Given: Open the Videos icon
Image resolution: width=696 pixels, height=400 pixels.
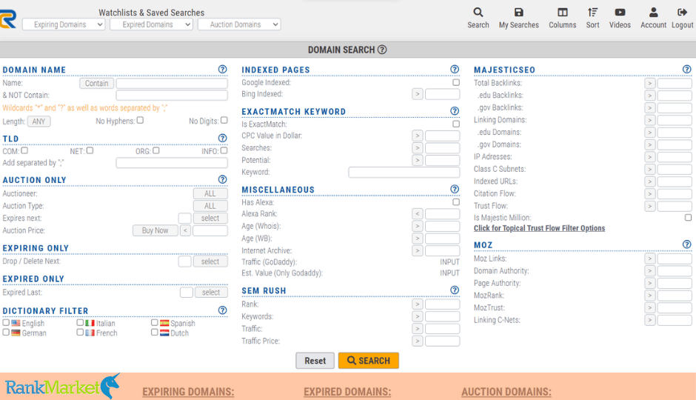Looking at the screenshot, I should [x=620, y=13].
